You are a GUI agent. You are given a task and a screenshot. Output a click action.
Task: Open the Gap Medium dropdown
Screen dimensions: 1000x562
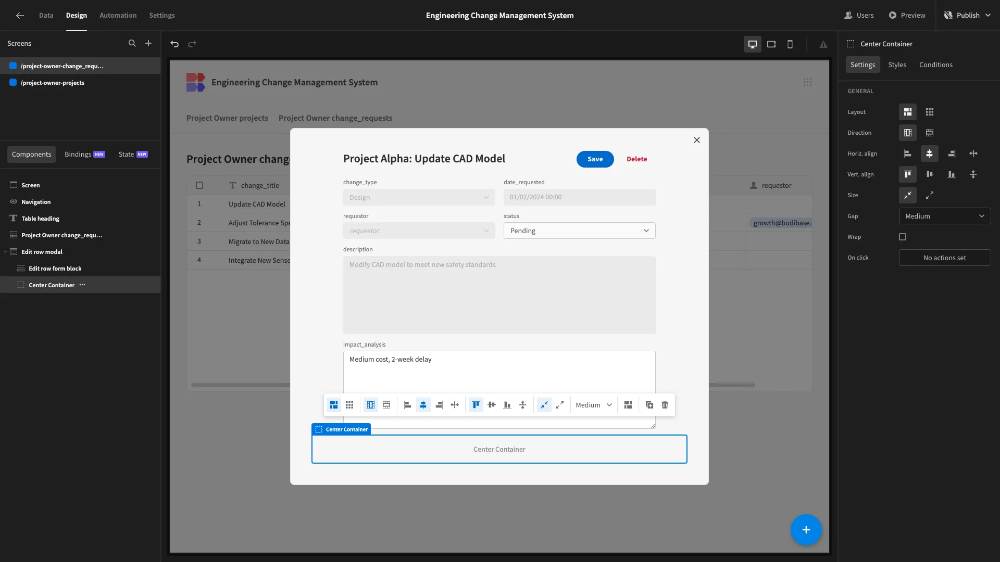point(945,216)
